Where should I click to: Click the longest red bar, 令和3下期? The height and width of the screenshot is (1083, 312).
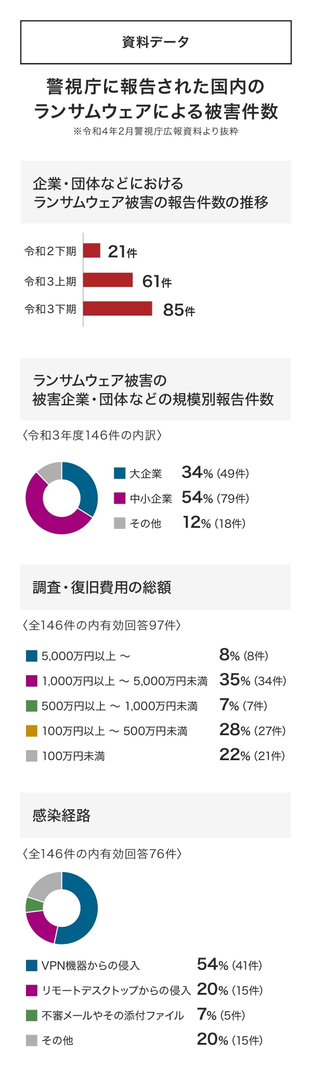118,309
